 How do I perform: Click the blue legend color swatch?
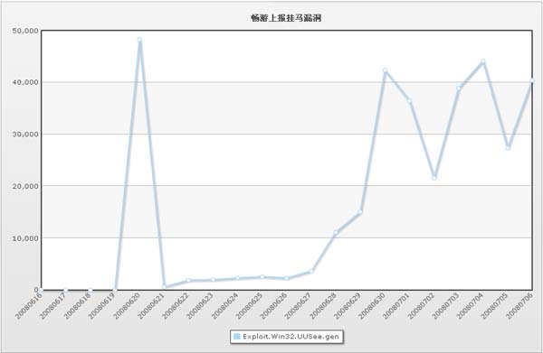(x=237, y=337)
